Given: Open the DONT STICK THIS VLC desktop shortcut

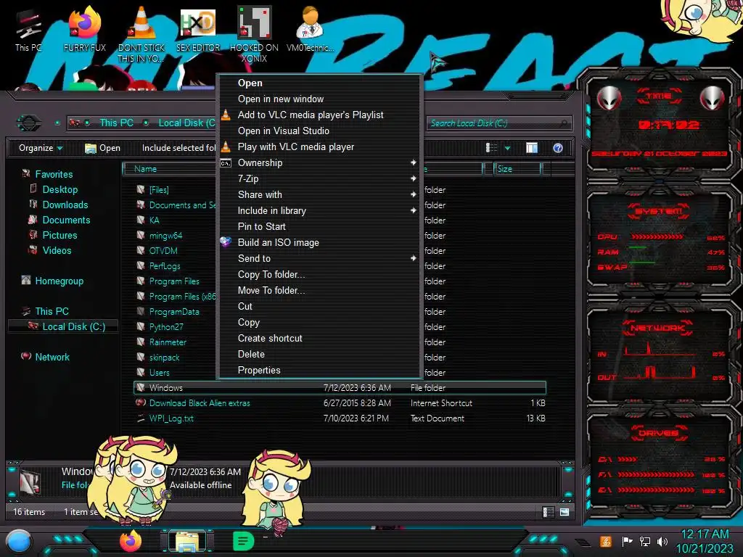Looking at the screenshot, I should (141, 34).
